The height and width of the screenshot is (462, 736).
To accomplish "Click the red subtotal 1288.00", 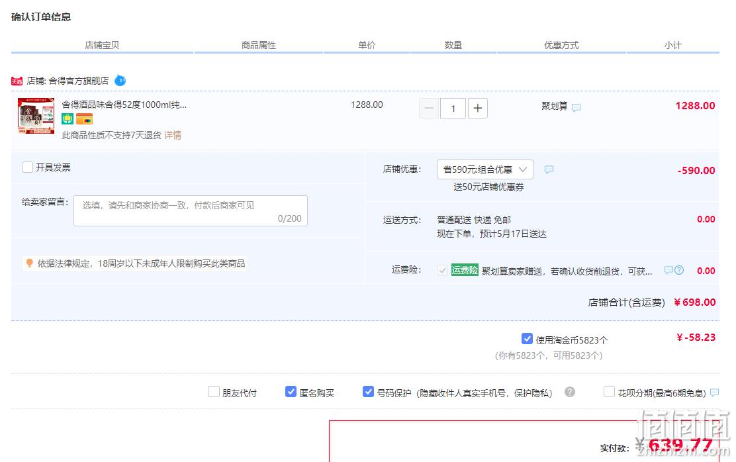I will [695, 106].
